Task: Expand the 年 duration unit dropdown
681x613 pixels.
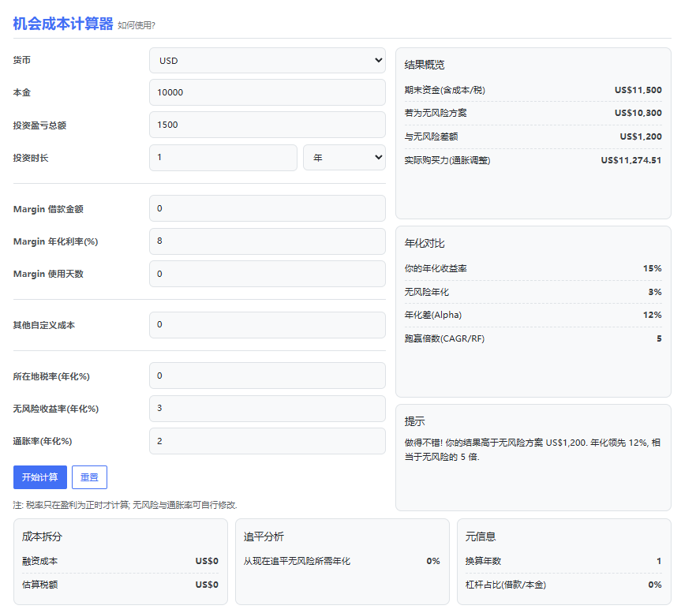Action: (344, 158)
